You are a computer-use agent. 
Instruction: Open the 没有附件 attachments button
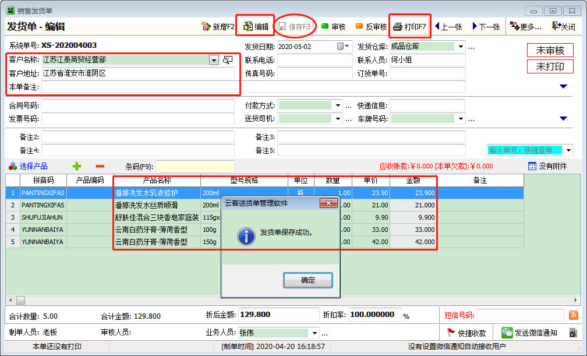pos(547,166)
